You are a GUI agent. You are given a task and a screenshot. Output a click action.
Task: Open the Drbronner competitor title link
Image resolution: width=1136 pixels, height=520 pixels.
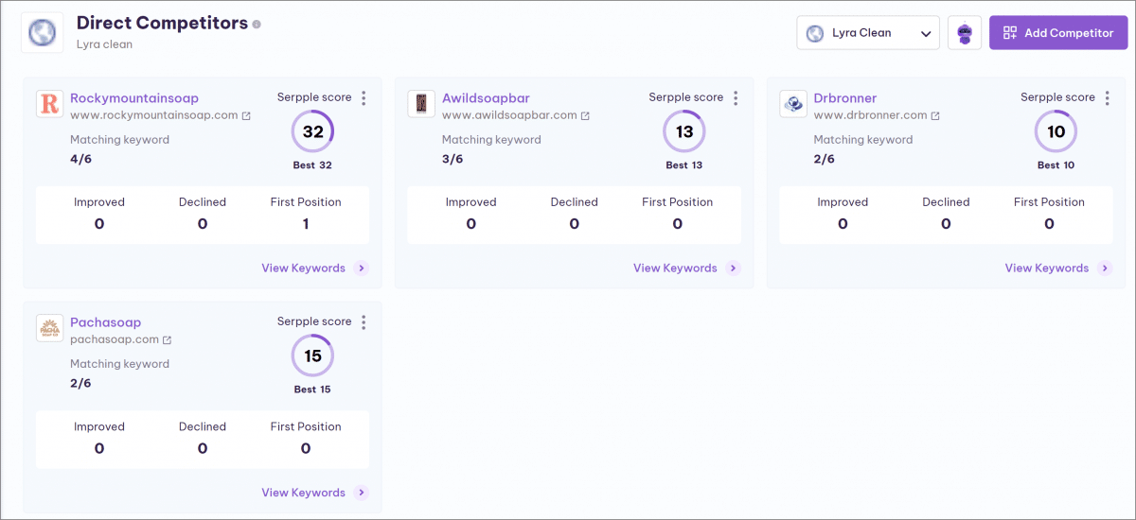click(x=845, y=98)
